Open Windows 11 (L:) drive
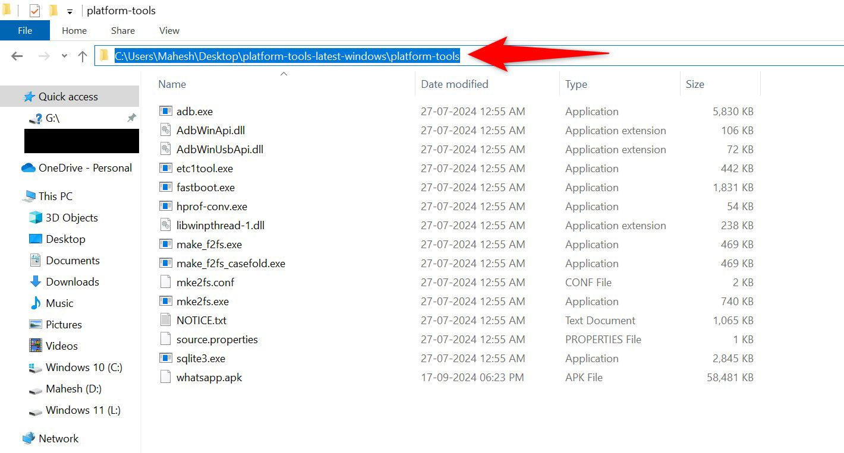844x453 pixels. coord(83,410)
